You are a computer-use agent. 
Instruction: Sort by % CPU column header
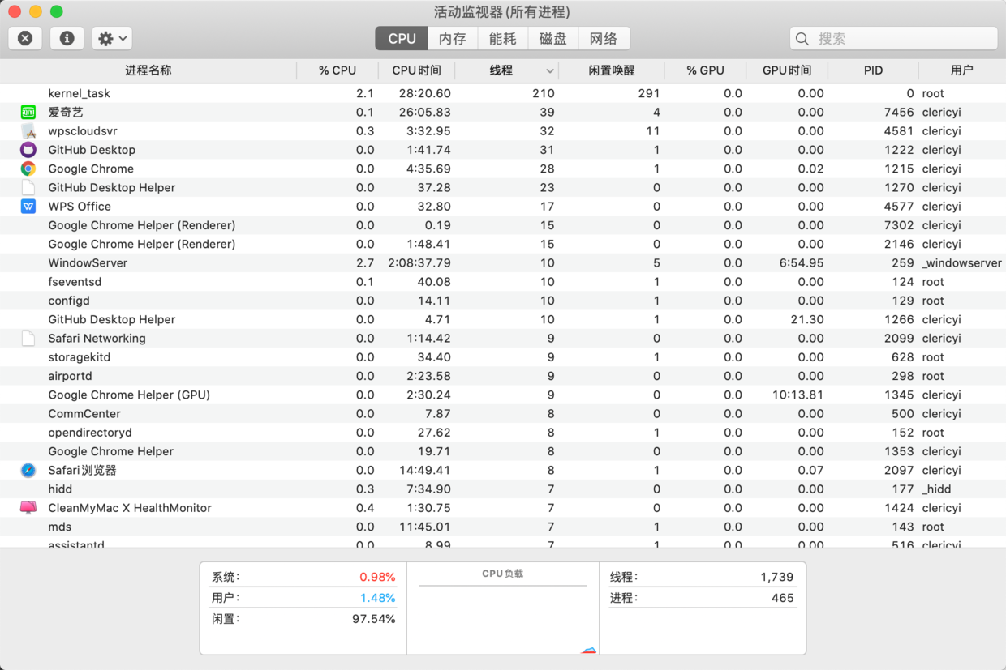337,70
